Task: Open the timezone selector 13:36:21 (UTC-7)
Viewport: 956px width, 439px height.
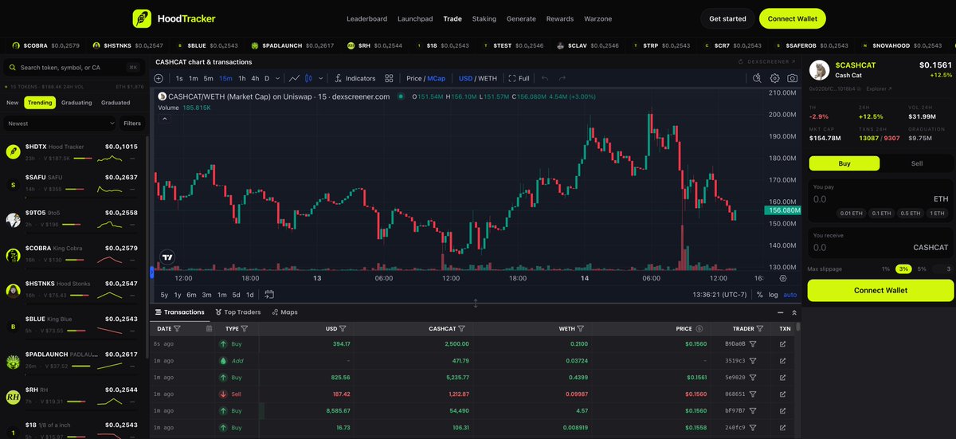Action: (x=720, y=295)
